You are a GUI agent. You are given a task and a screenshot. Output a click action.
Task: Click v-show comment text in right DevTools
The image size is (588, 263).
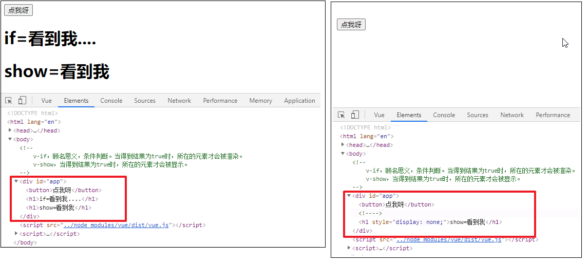[443, 179]
